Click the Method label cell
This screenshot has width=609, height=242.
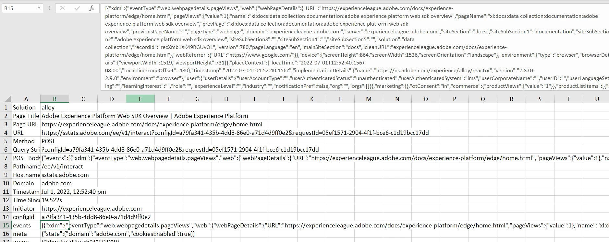coord(26,141)
